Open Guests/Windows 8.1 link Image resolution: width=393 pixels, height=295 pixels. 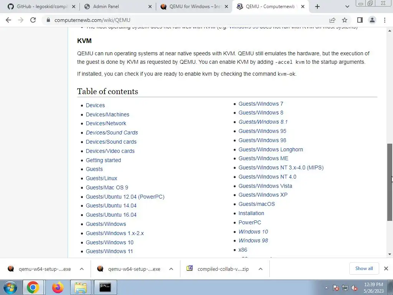click(x=263, y=122)
